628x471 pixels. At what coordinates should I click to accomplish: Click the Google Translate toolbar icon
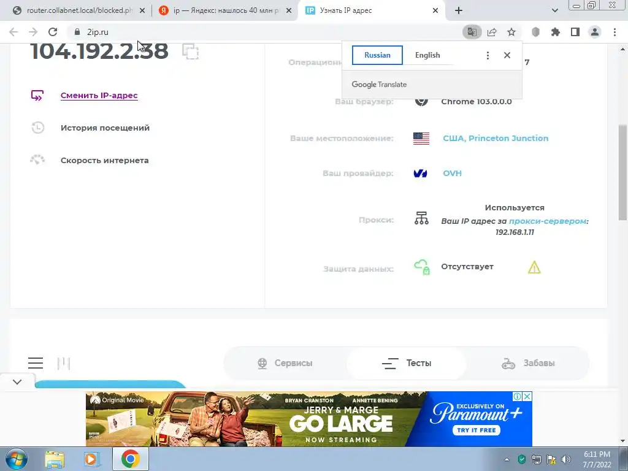point(472,32)
